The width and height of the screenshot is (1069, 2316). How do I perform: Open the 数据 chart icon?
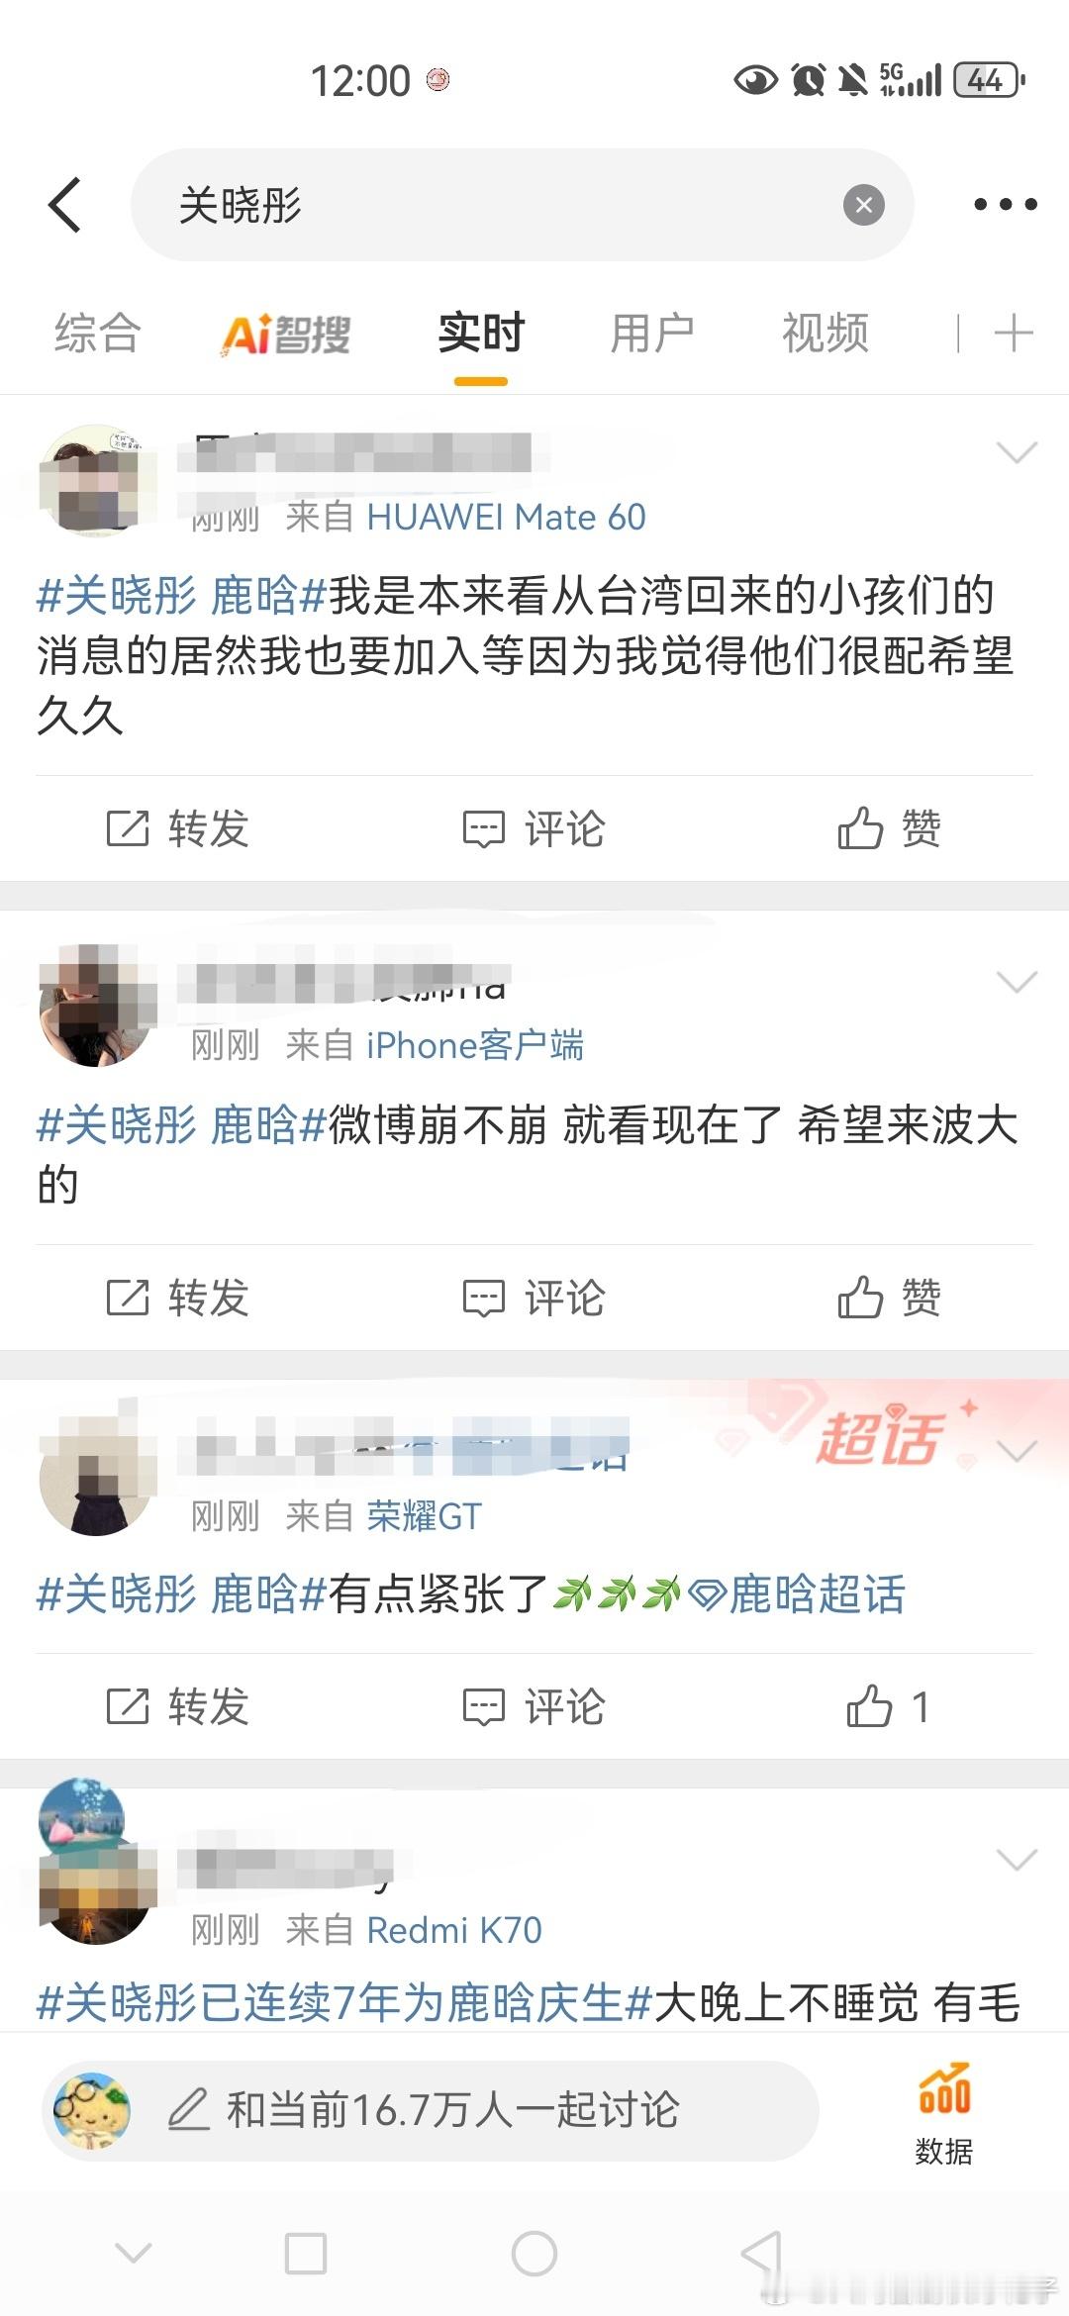click(x=944, y=2113)
